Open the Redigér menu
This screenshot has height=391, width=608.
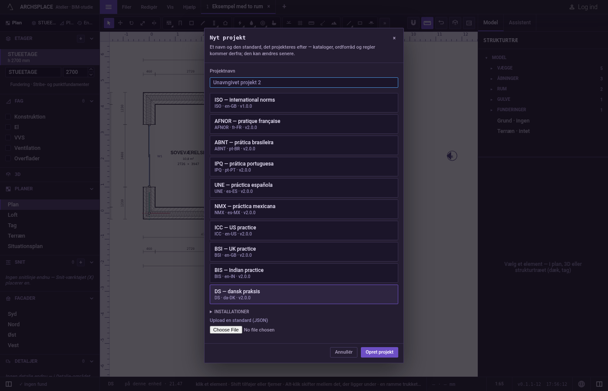pos(149,7)
